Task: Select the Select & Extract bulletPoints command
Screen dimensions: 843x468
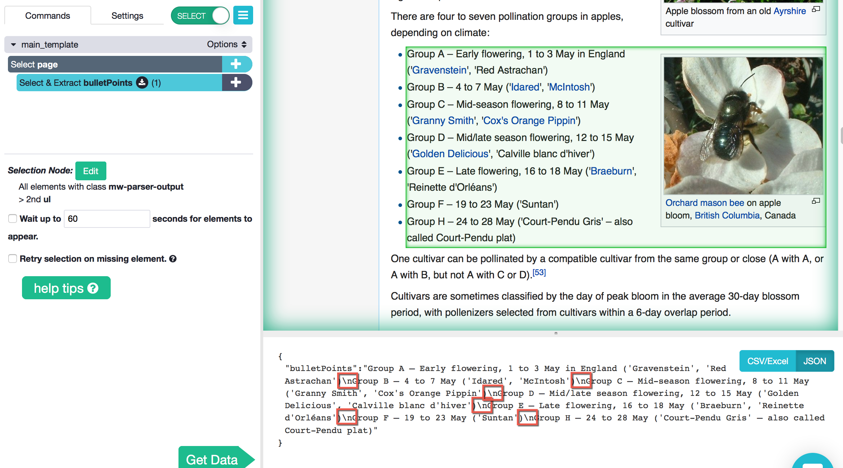Action: tap(119, 83)
